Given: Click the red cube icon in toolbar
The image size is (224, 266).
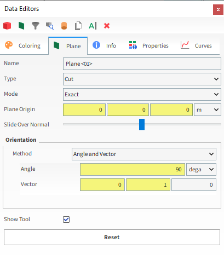Looking at the screenshot, I should [7, 26].
